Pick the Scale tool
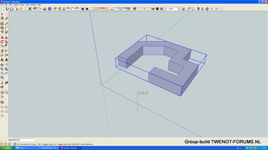This screenshot has width=268, height=150. click(2, 46)
